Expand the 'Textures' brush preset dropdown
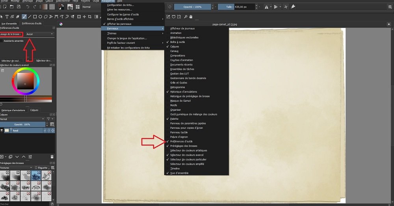This screenshot has height=206, width=394. pos(17,167)
